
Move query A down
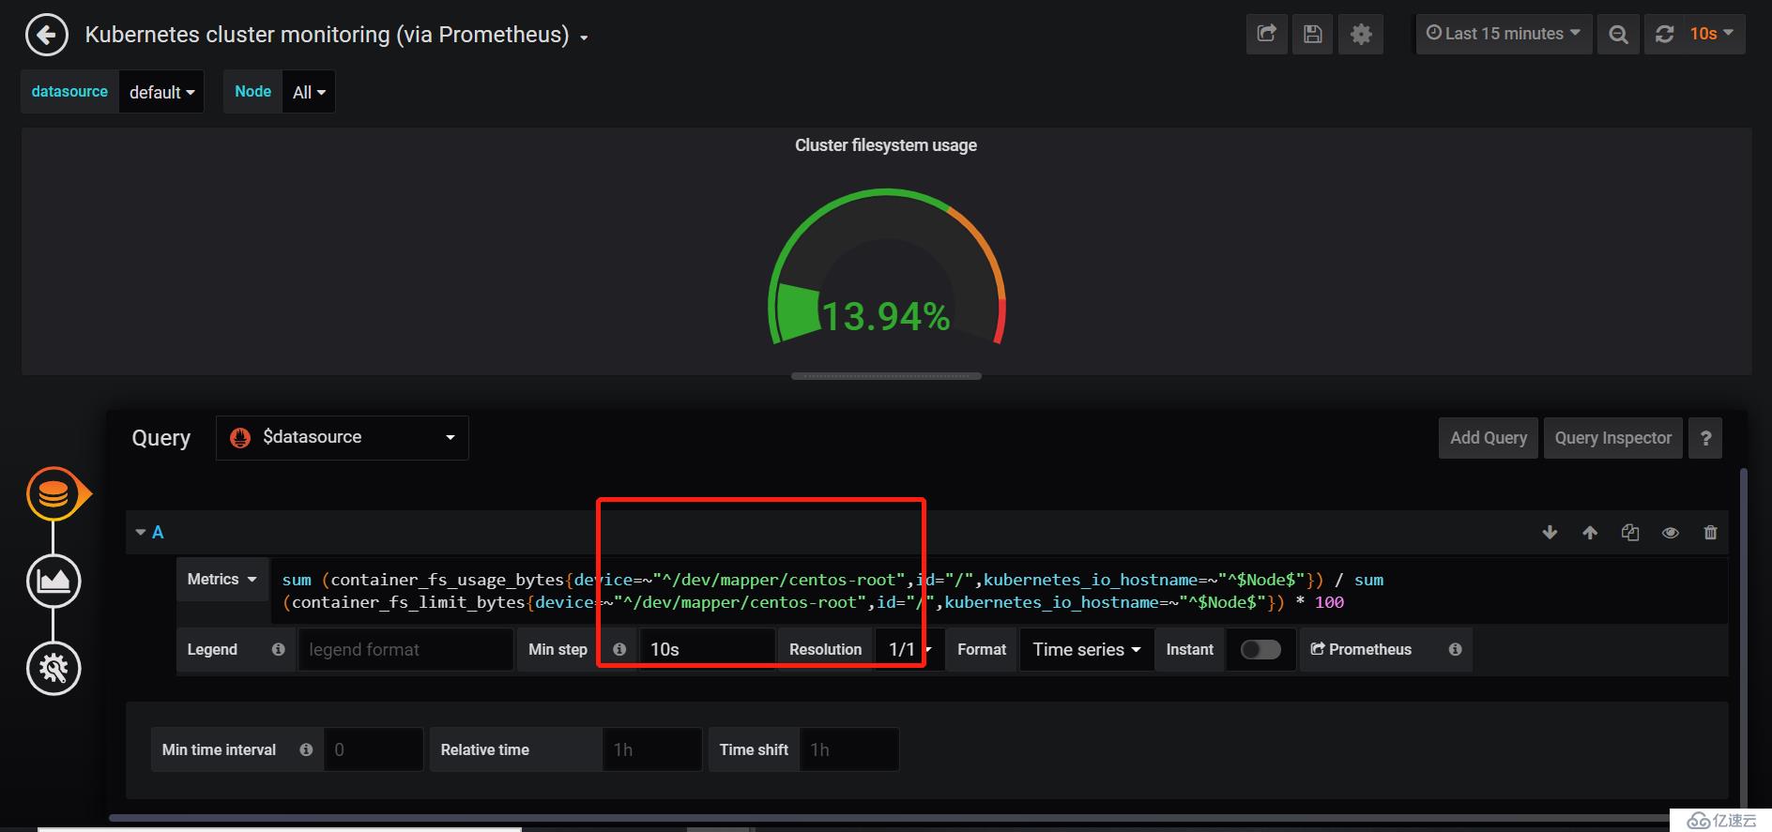[x=1550, y=533]
